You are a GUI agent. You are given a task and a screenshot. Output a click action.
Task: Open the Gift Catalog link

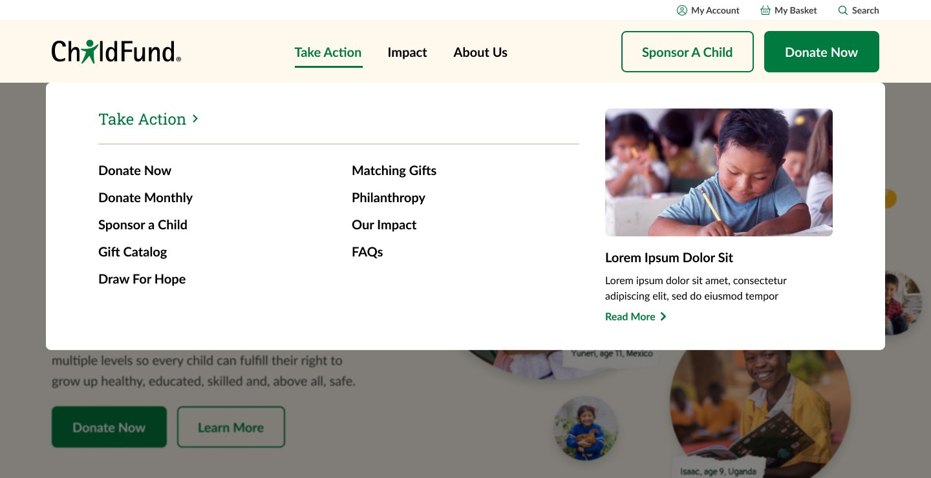133,252
